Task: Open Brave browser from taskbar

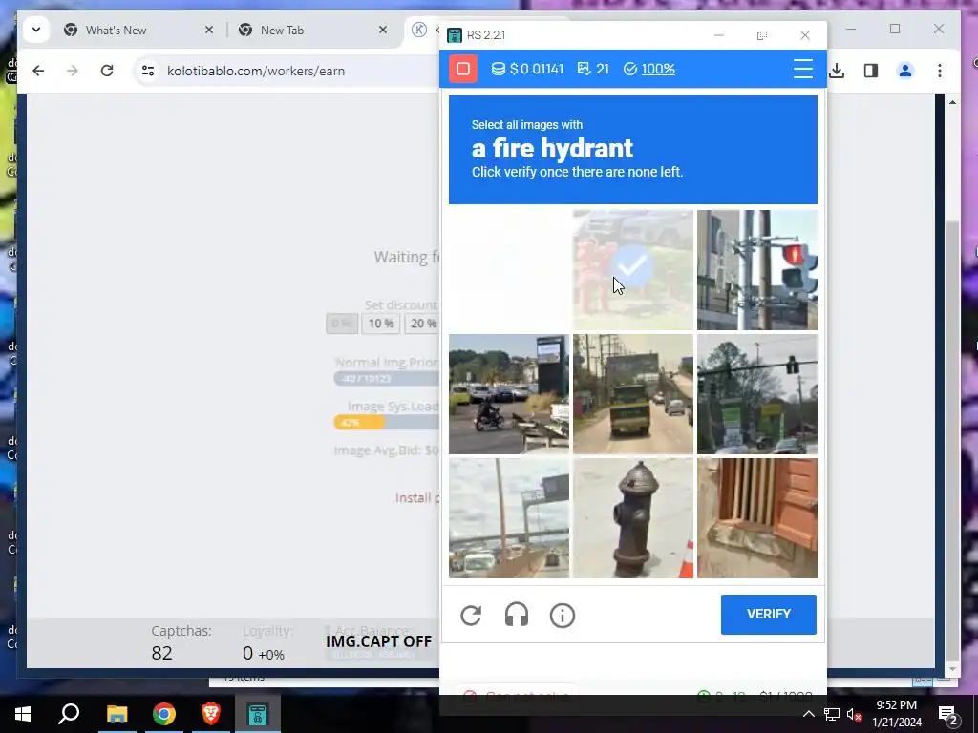Action: pos(211,714)
